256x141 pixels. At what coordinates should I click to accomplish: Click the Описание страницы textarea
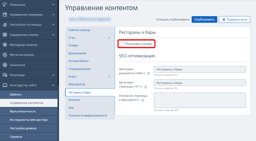pos(200,100)
